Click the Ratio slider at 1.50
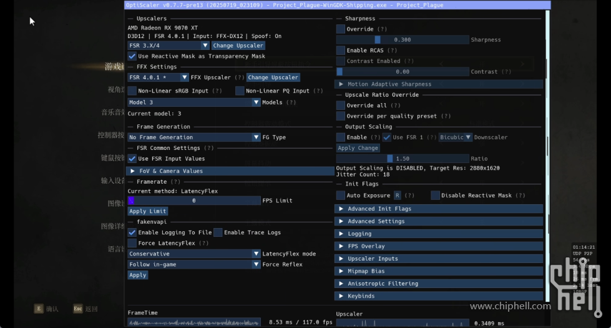The height and width of the screenshot is (328, 611). point(403,159)
